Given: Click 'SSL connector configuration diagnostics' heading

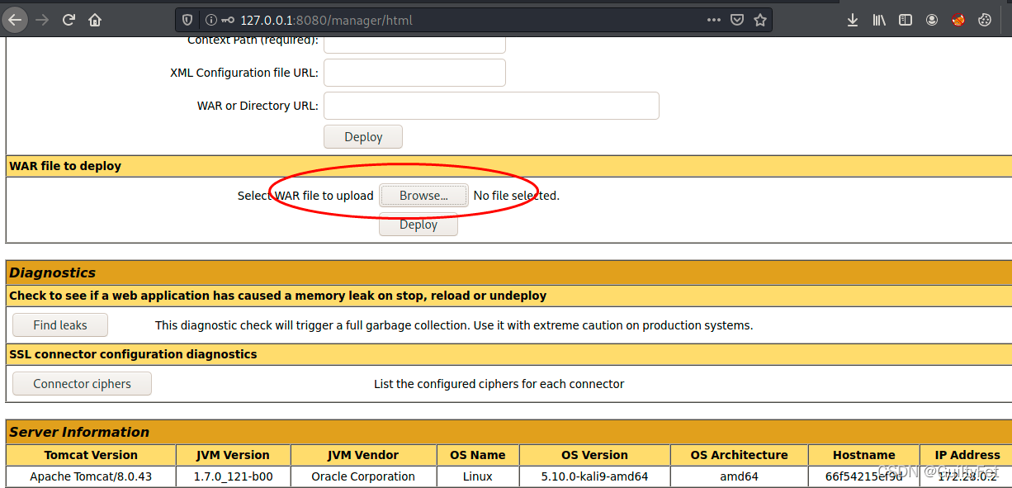Looking at the screenshot, I should click(133, 354).
